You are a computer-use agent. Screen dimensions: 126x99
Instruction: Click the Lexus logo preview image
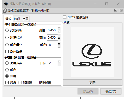92,52
